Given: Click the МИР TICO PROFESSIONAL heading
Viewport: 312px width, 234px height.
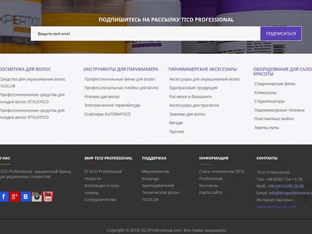Looking at the screenshot, I should click(108, 158).
